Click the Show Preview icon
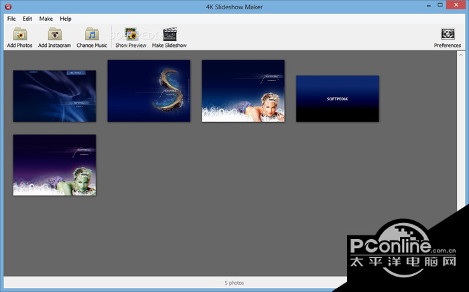The height and width of the screenshot is (292, 469). (131, 35)
